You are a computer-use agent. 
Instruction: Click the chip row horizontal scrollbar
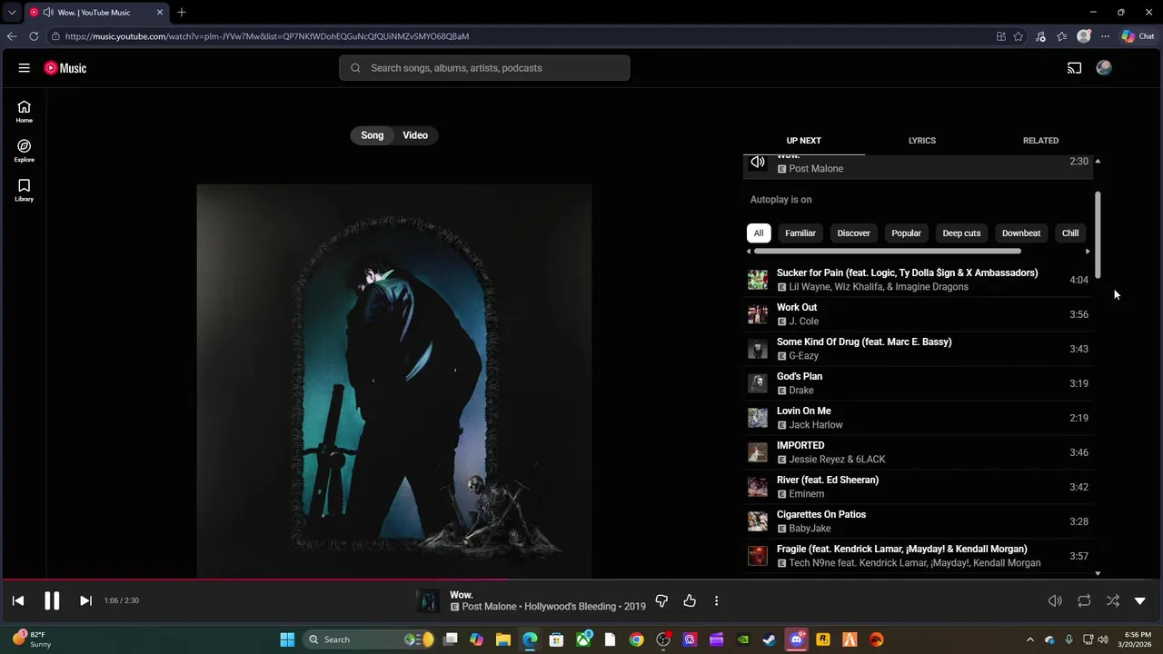[x=888, y=252]
